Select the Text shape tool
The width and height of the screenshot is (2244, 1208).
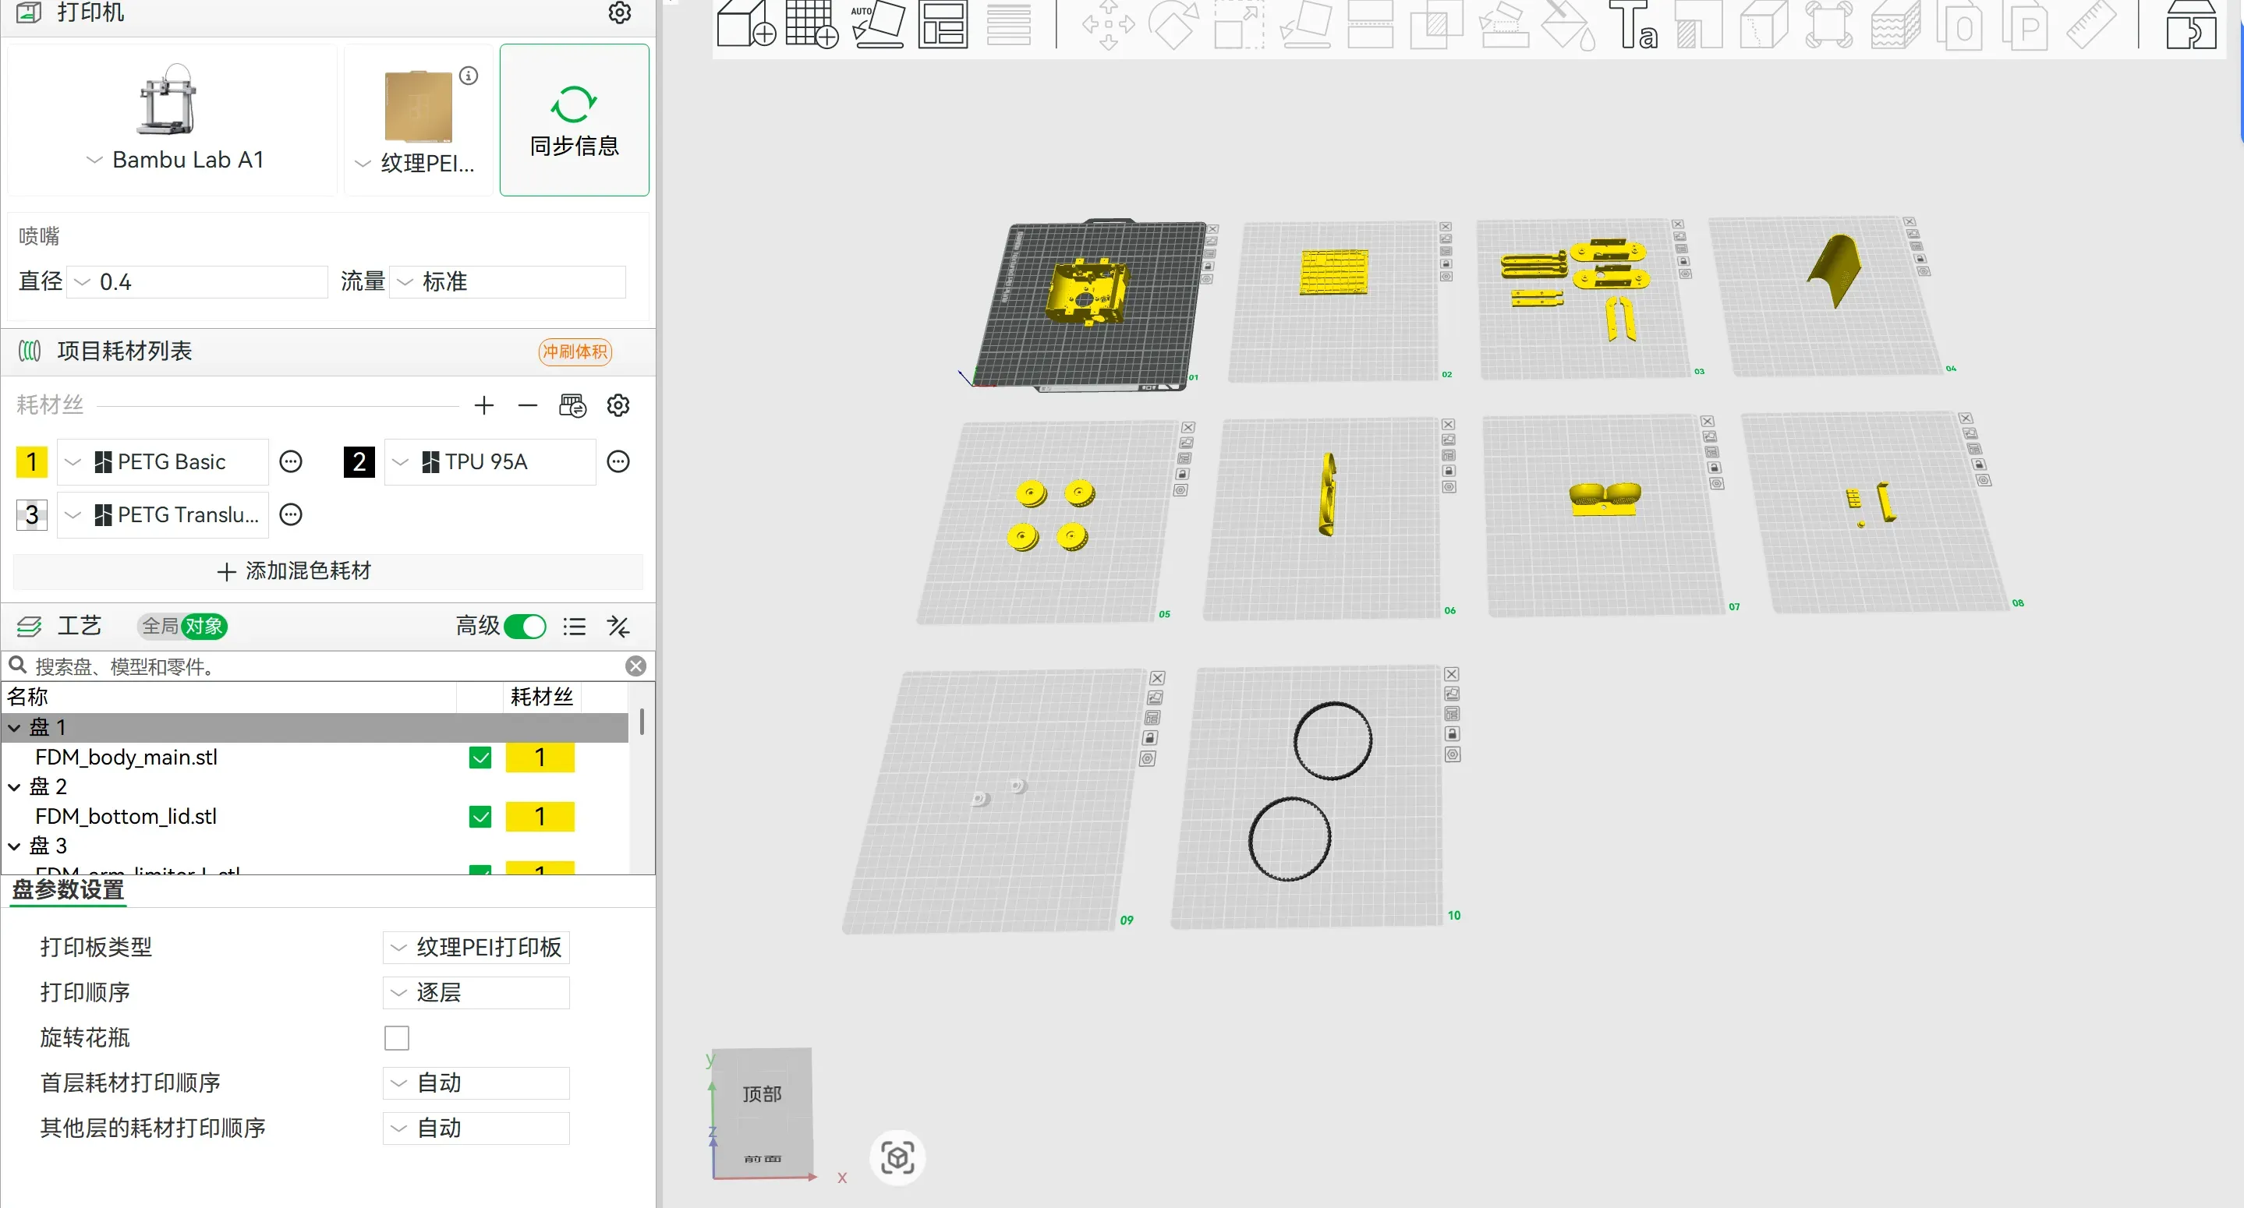click(x=1633, y=23)
